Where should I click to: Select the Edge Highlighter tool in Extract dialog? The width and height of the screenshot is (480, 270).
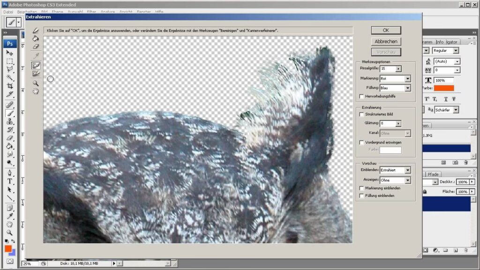pos(36,30)
